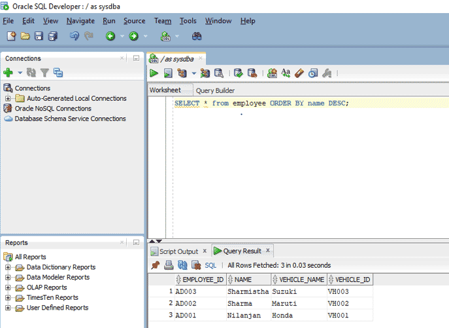Click the Filter funnel icon in Connections panel
Viewport: 449px width, 328px height.
pos(44,73)
